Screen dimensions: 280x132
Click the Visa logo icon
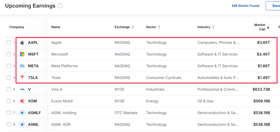[22, 89]
